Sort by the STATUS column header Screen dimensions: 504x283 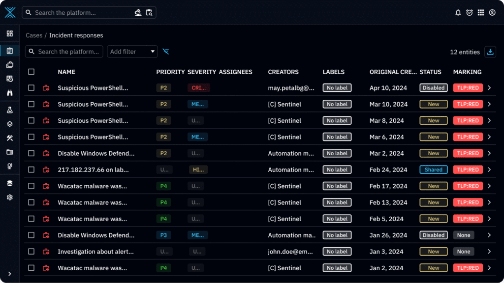(x=430, y=72)
